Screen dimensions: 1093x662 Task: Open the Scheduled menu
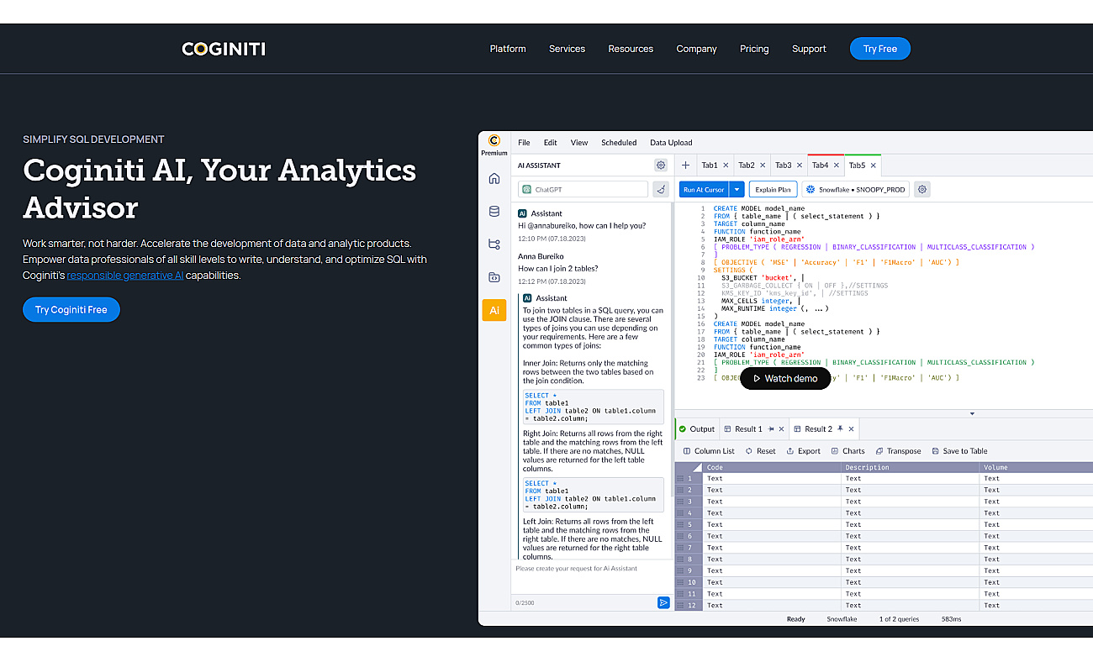click(x=619, y=143)
